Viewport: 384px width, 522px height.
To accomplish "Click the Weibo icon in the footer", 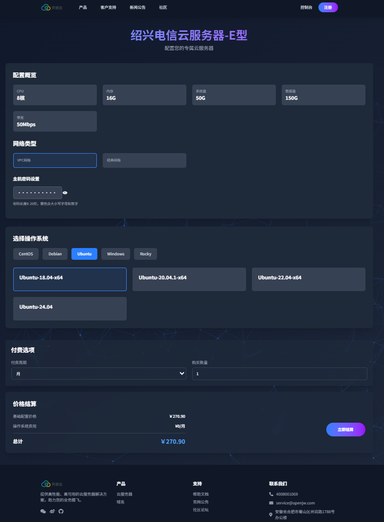I will 52,511.
